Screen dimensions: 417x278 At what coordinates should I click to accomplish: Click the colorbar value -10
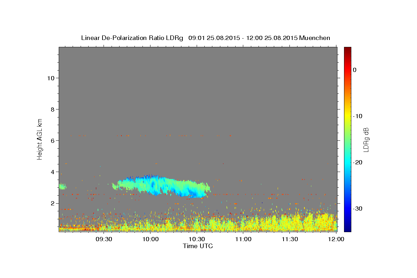(358, 116)
